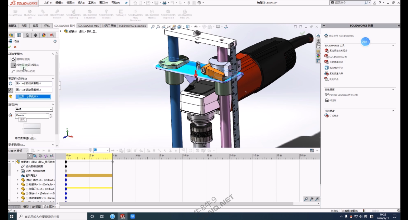Cancel the motor dialog with the red X
The image size is (408, 220).
(15, 47)
